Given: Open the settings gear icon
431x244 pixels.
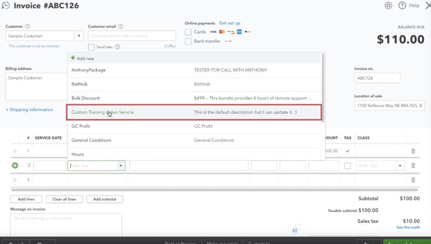Looking at the screenshot, I should pyautogui.click(x=388, y=5).
